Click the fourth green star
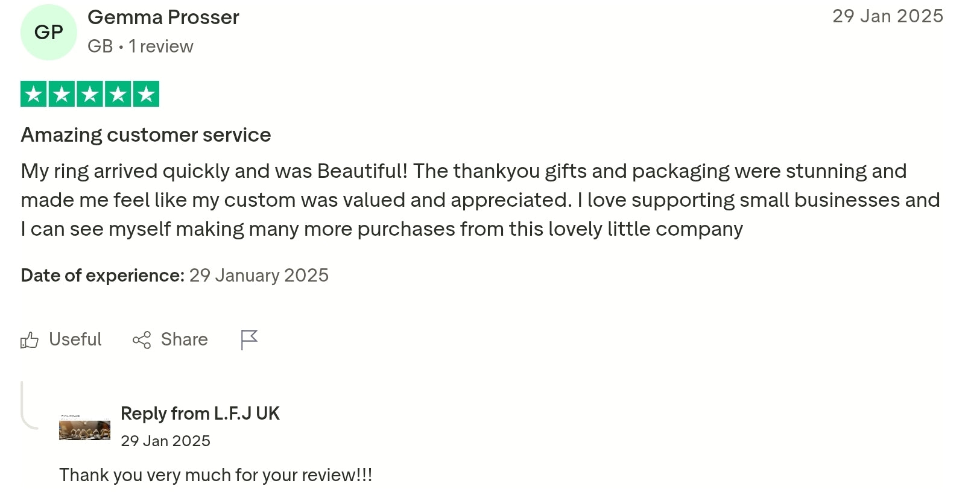 118,94
